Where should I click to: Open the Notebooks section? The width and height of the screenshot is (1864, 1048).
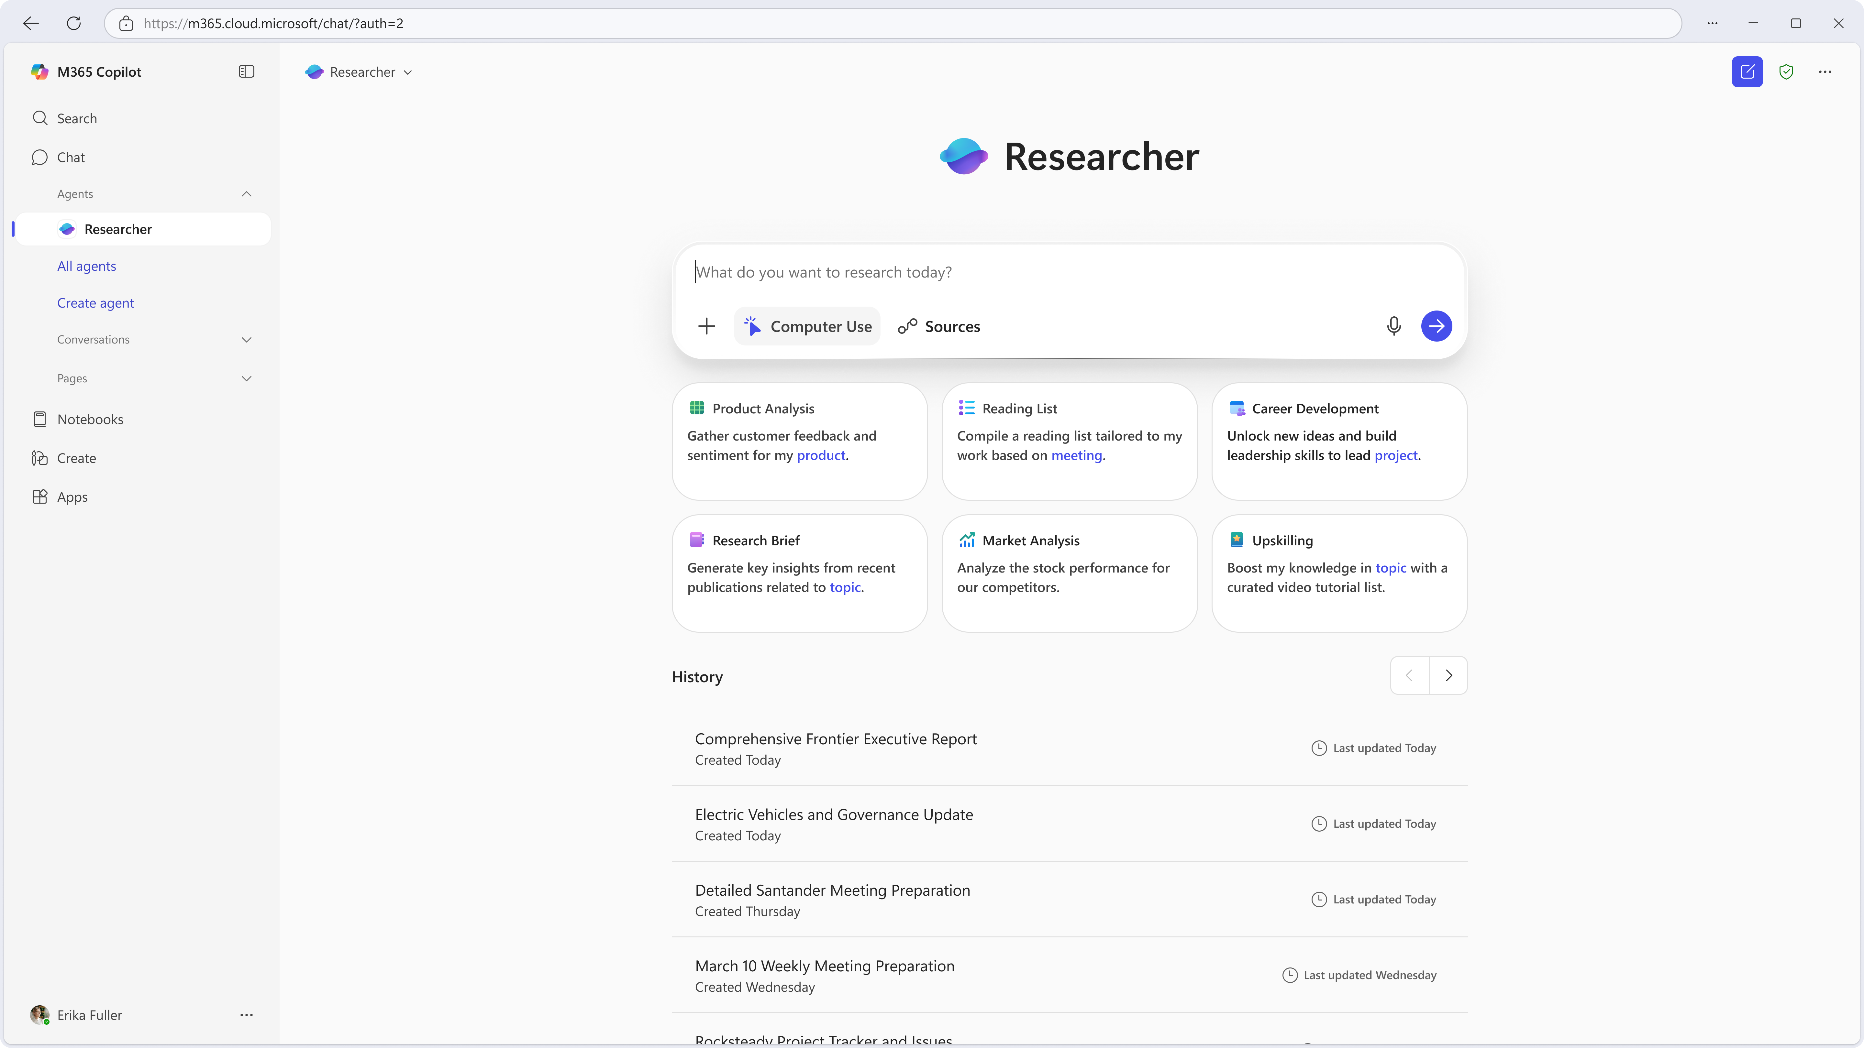tap(91, 419)
